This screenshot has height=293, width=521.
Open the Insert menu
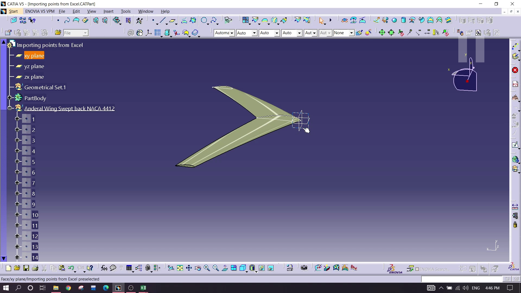(x=108, y=11)
